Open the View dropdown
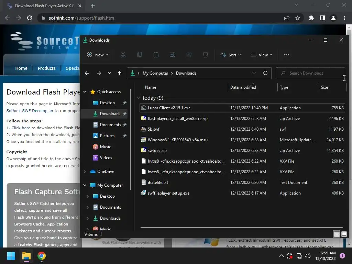The image size is (352, 264). coord(261,55)
